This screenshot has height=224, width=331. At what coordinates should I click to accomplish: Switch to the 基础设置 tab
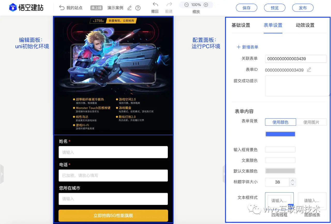point(241,25)
